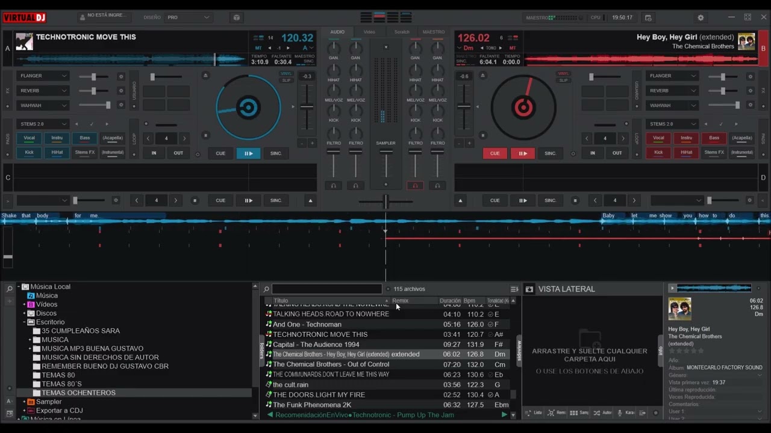Click the folder search icon in sidebar
Viewport: 771px width, 433px height.
pyautogui.click(x=9, y=289)
